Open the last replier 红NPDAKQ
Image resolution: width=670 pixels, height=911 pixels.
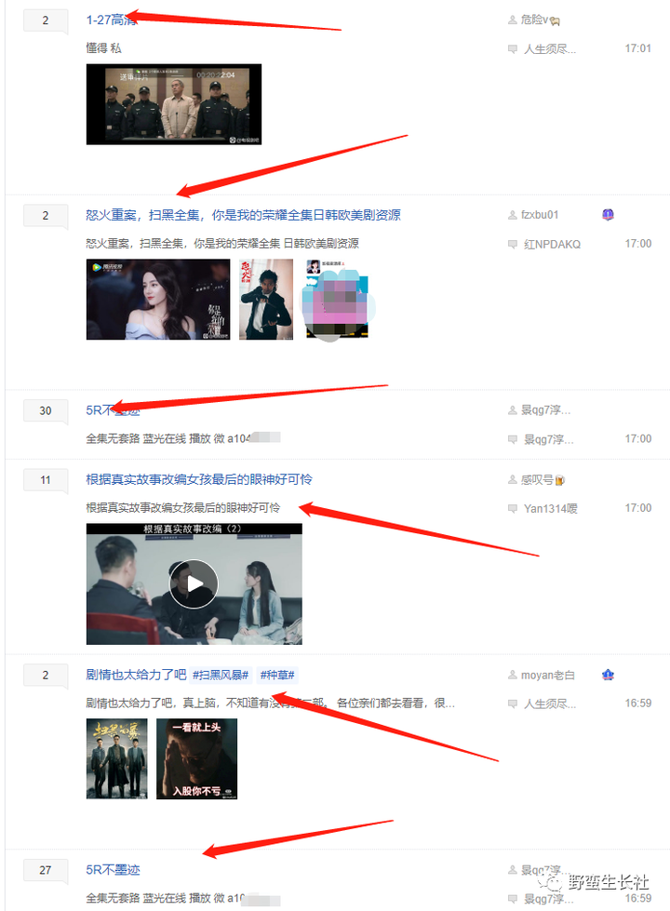tap(552, 244)
